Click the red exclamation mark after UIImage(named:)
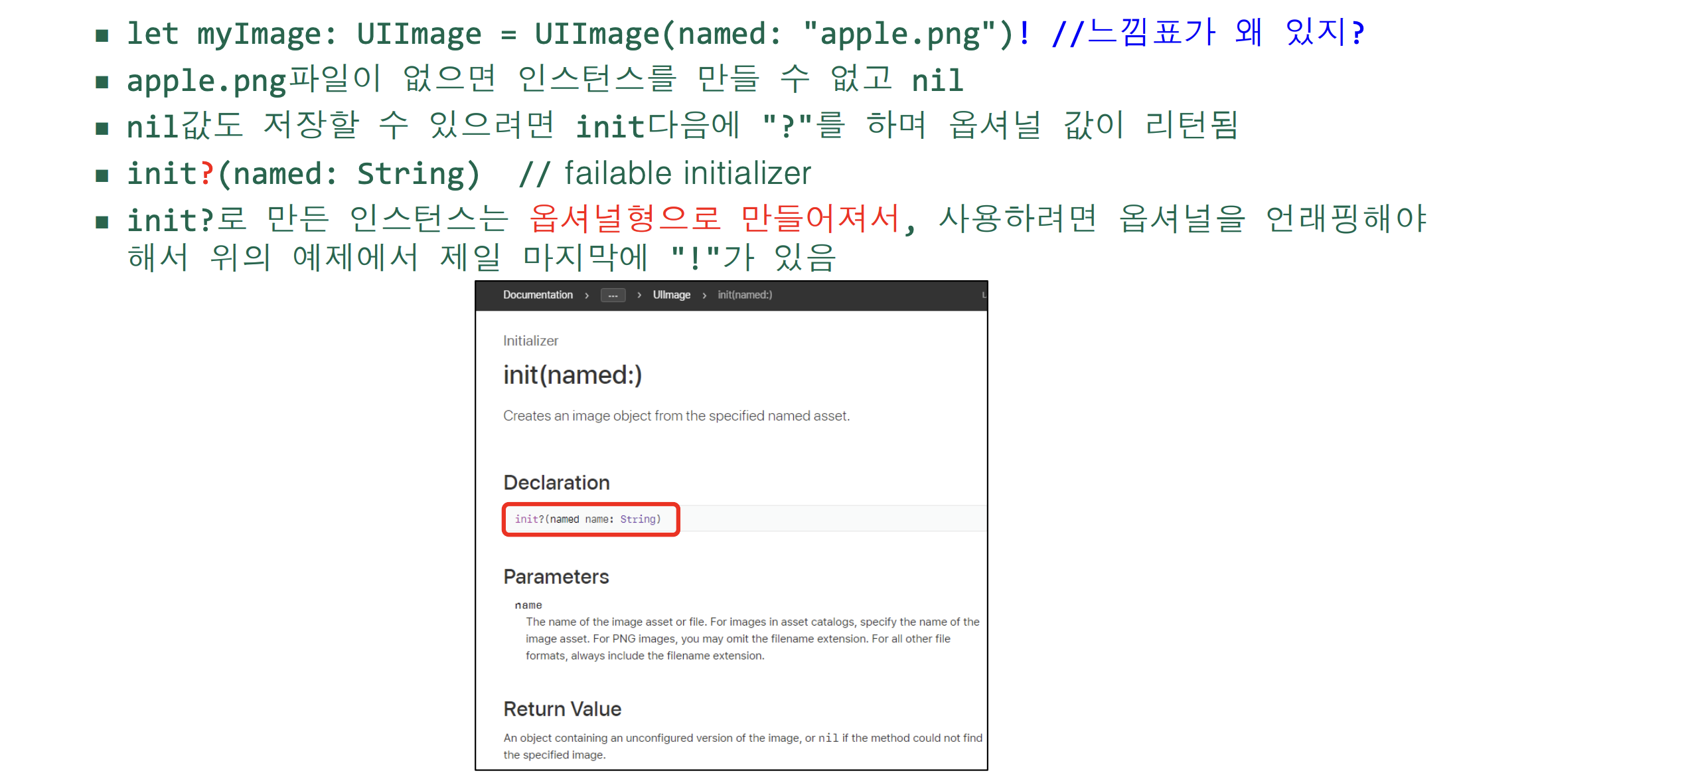The width and height of the screenshot is (1690, 777). coord(1025,33)
